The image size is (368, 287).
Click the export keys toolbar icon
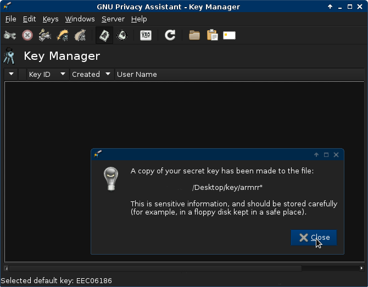(80, 36)
